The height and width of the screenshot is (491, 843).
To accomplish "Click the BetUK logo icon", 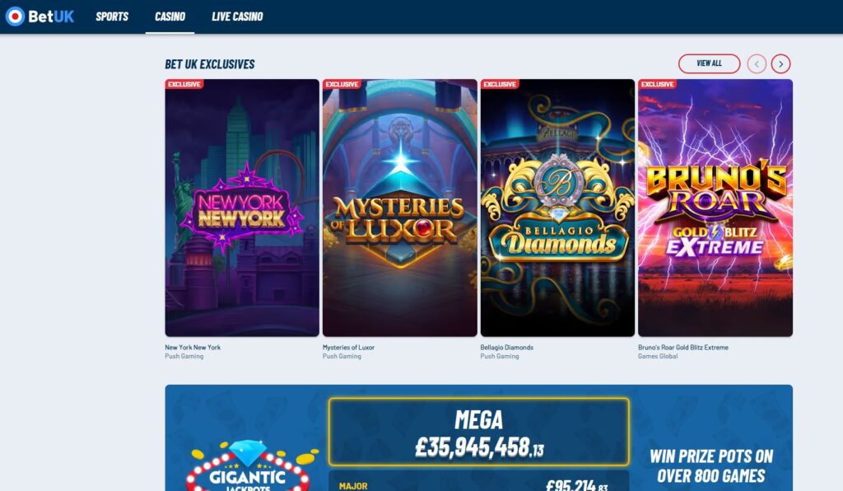I will tap(15, 16).
